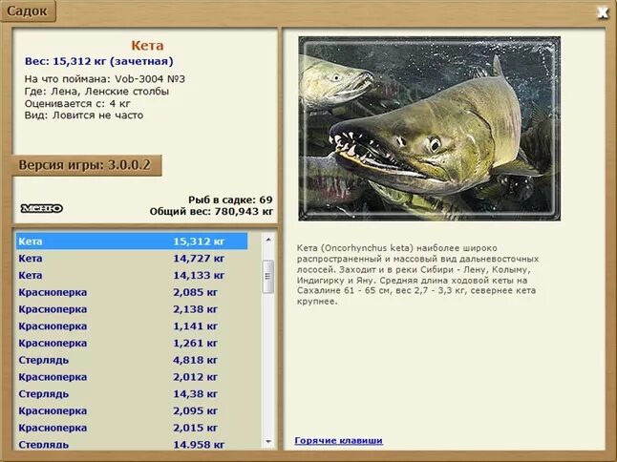Screen dimensions: 617x462
Task: Click the Вес: 15,312 кг (зачетная) line
Action: pos(98,61)
